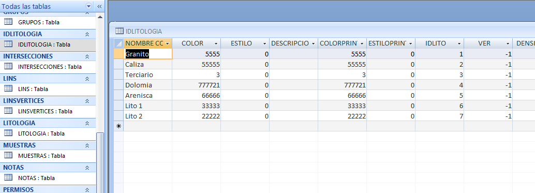
Task: Open the Todas las tablas dropdown menu
Action: (88, 6)
